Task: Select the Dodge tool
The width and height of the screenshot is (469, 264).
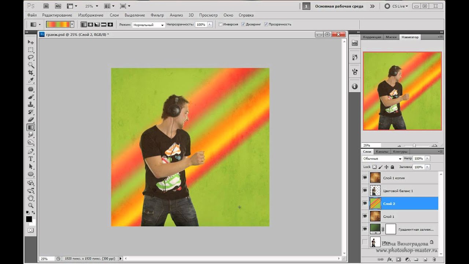Action: tap(31, 143)
